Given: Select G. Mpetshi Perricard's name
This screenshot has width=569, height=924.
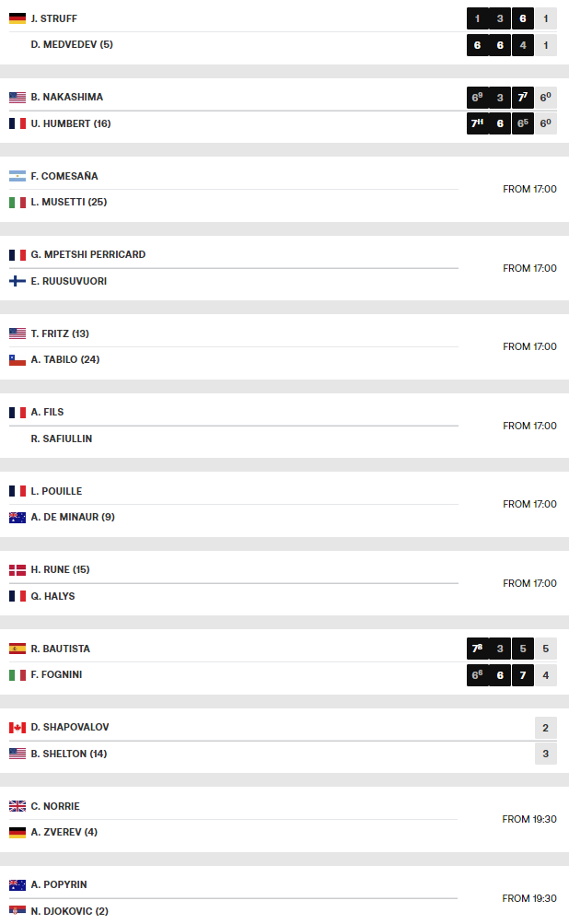Looking at the screenshot, I should 87,254.
